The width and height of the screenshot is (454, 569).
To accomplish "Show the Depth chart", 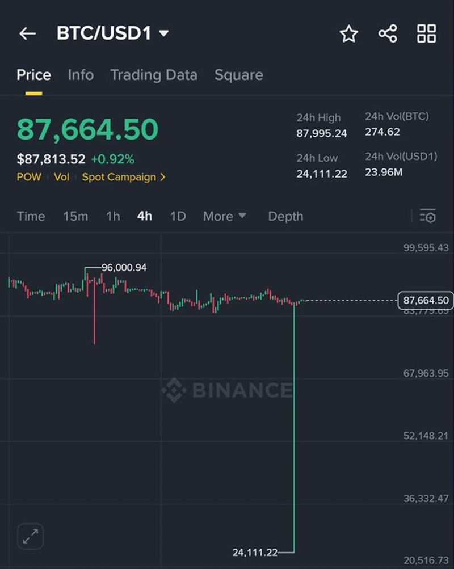I will click(285, 216).
